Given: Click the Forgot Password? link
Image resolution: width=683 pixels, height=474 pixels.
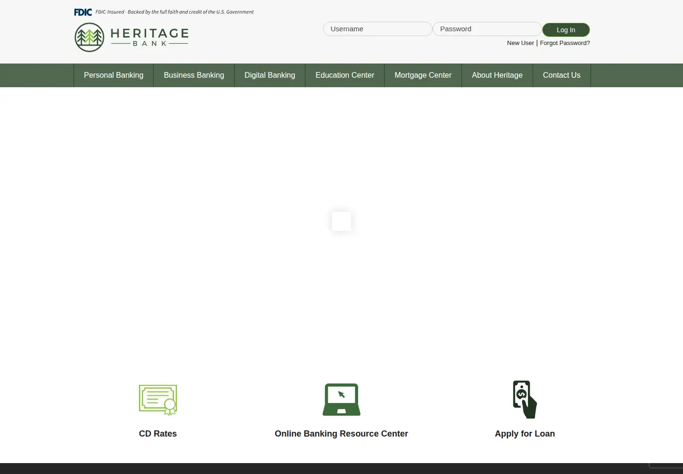Looking at the screenshot, I should pos(565,43).
